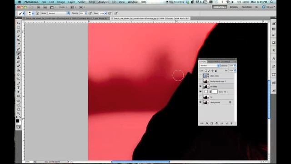Add a layer mask from the Layers panel
Image resolution: width=291 pixels, height=164 pixels.
tap(212, 123)
